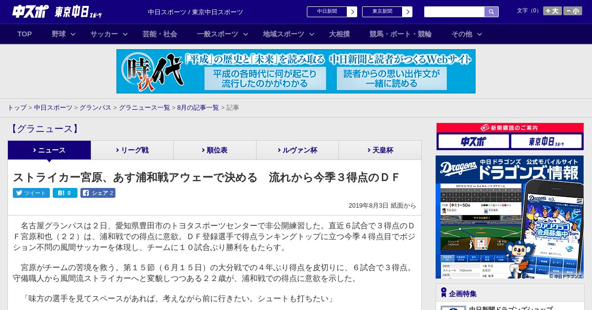Image resolution: width=592 pixels, height=310 pixels.
Task: Click the article headline about 宮原
Action: click(x=206, y=178)
